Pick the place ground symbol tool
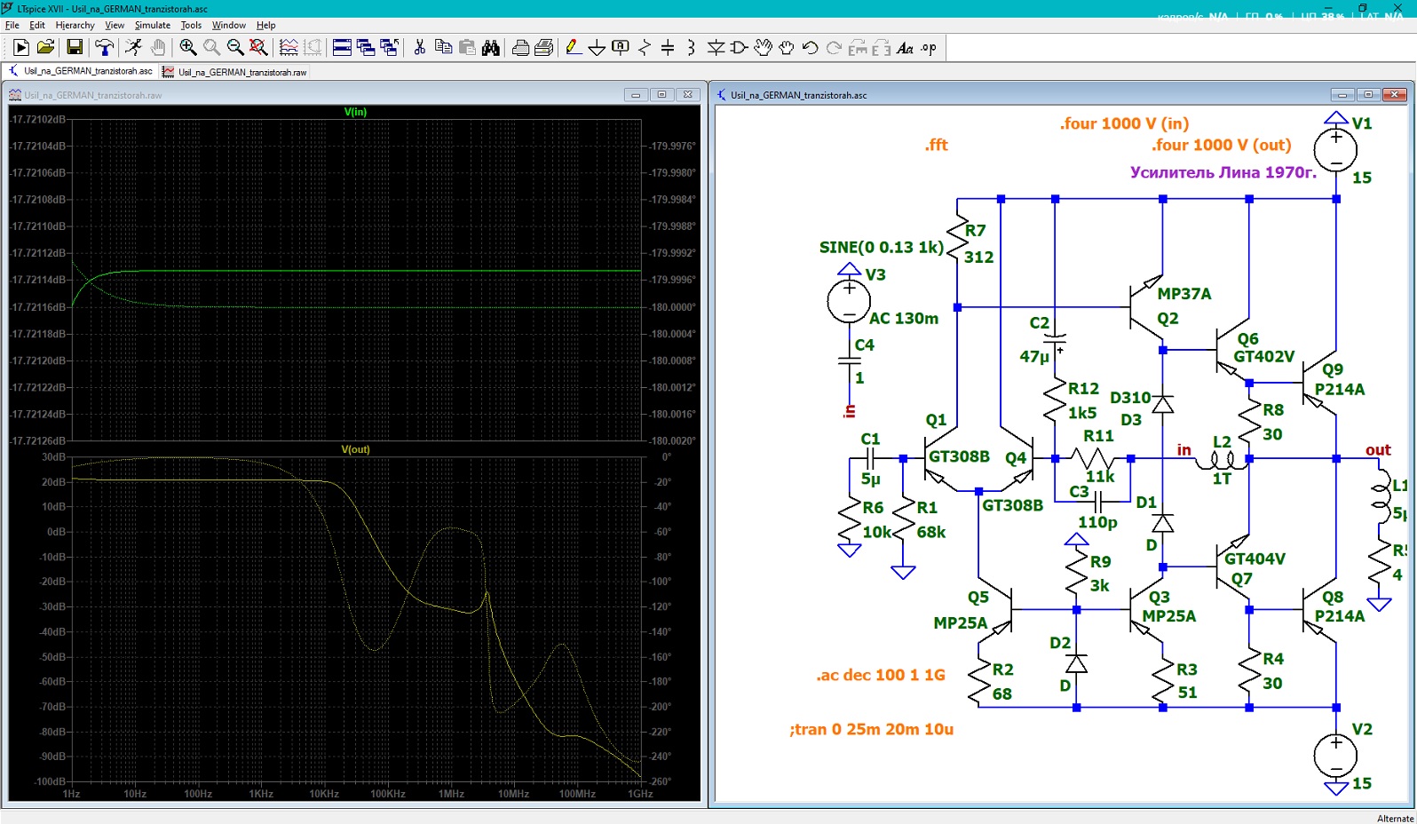 click(x=597, y=48)
